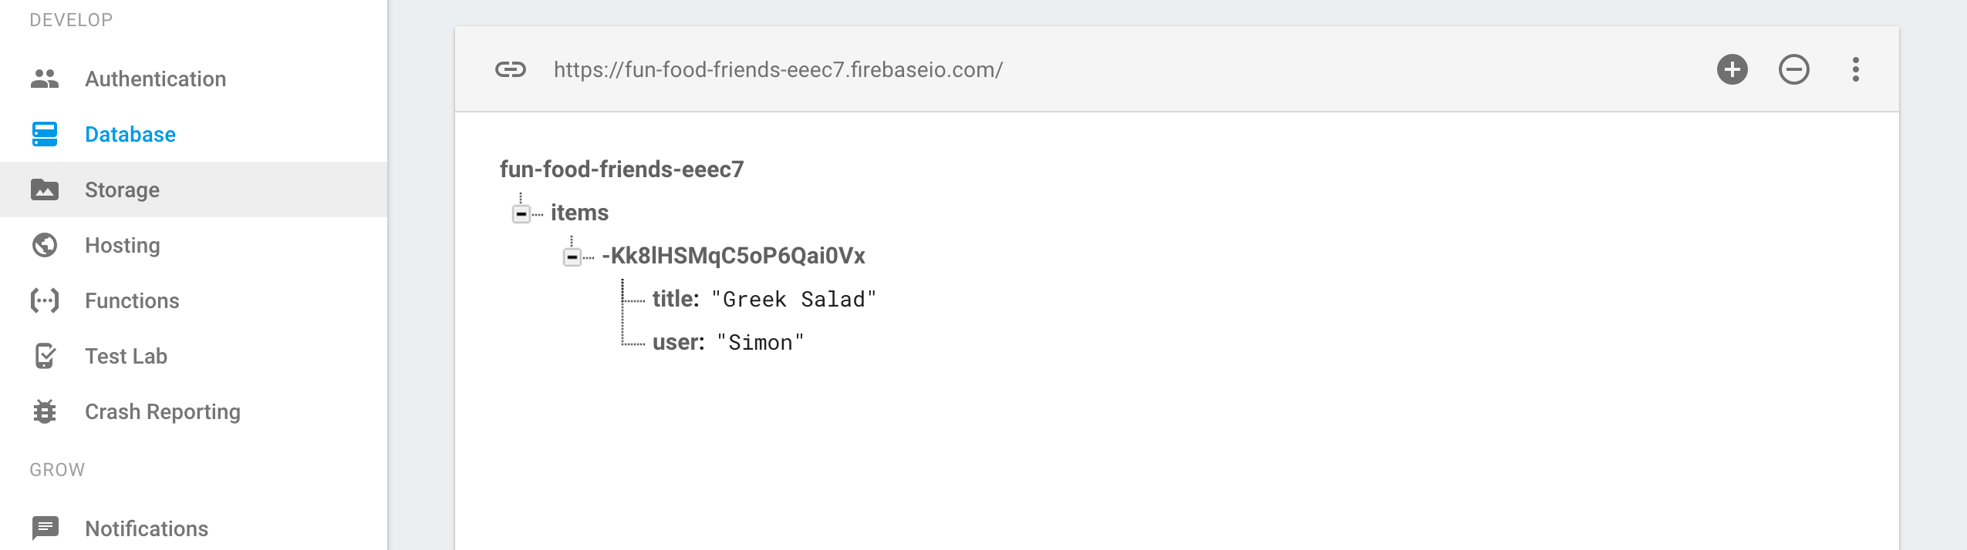Click the Functions brackets icon
1967x550 pixels.
pos(45,300)
